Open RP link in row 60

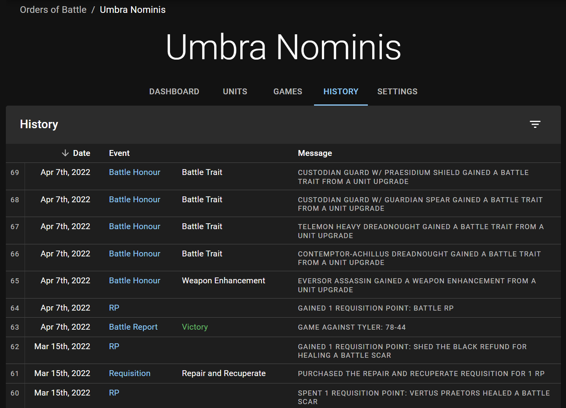click(114, 393)
